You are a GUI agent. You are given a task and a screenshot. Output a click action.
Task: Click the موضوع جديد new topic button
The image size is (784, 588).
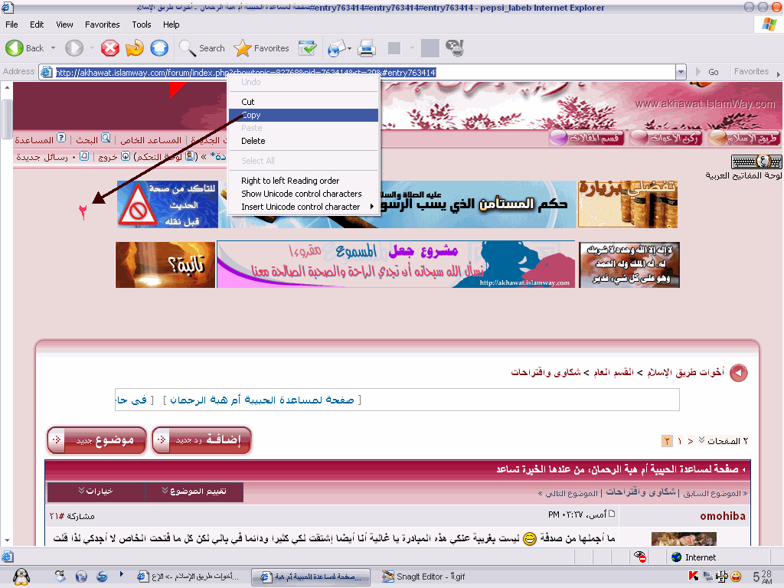97,440
